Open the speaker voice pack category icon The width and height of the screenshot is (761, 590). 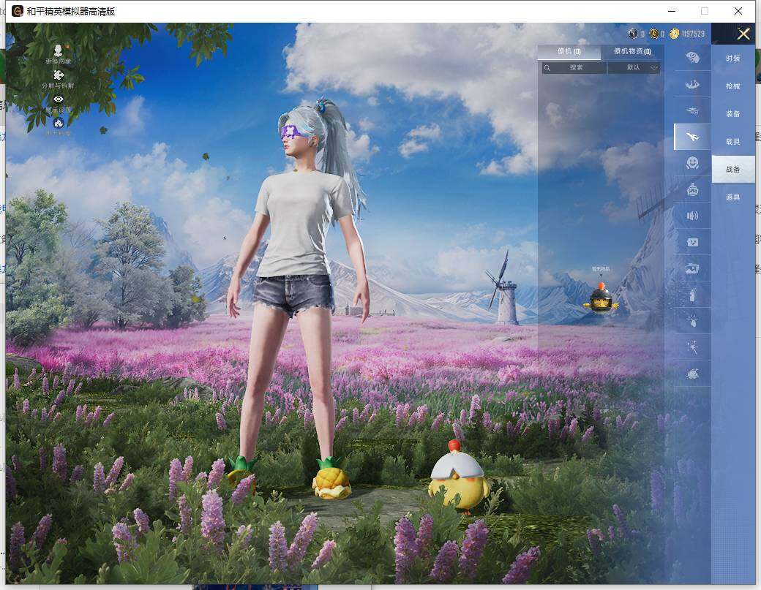click(x=692, y=216)
